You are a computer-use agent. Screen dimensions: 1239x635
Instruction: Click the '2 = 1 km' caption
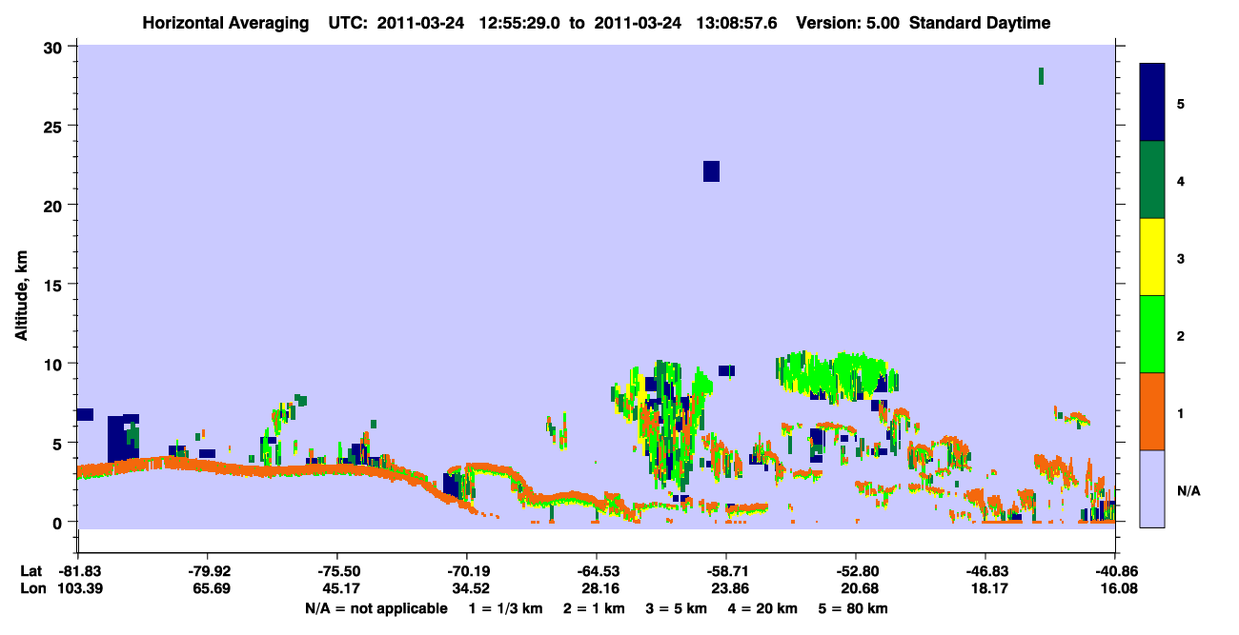[x=594, y=608]
